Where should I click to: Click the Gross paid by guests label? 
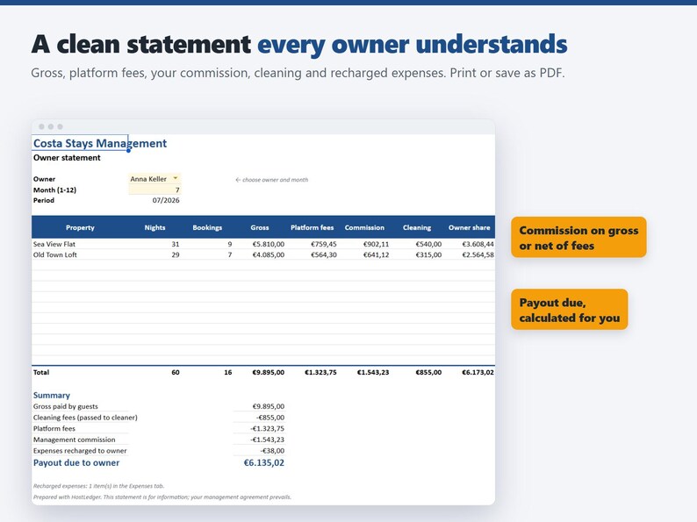point(65,406)
